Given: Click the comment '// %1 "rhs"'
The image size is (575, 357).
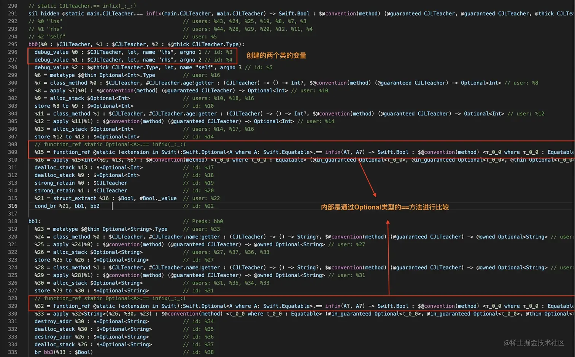Looking at the screenshot, I should (x=45, y=29).
